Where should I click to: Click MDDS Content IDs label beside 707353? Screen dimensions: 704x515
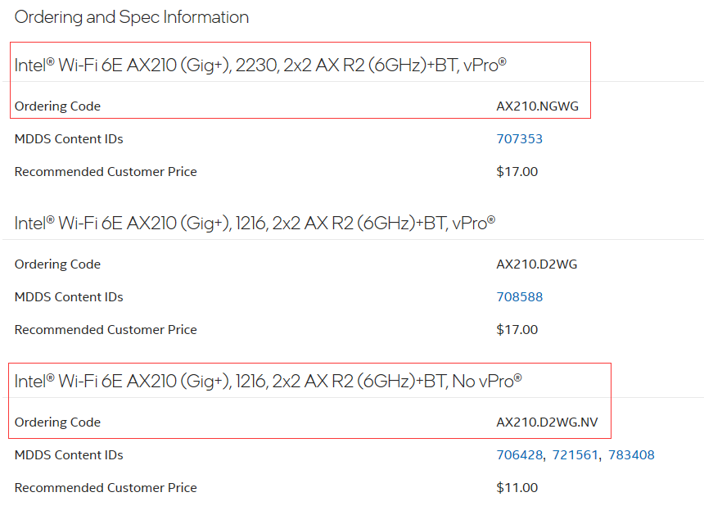tap(69, 138)
